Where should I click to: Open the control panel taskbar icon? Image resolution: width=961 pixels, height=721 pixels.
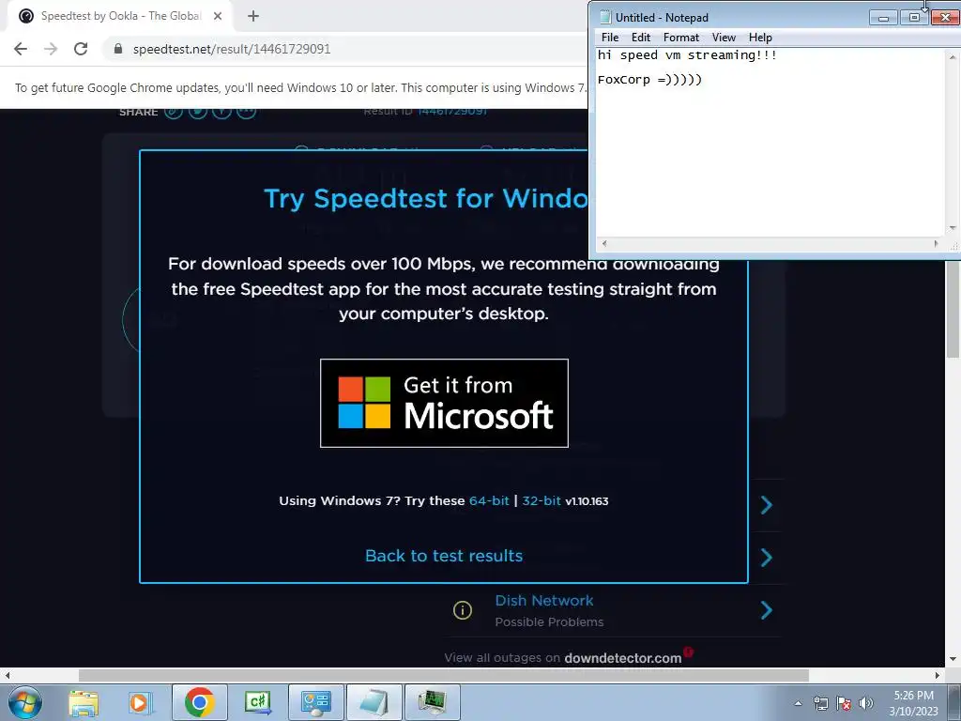click(x=315, y=702)
